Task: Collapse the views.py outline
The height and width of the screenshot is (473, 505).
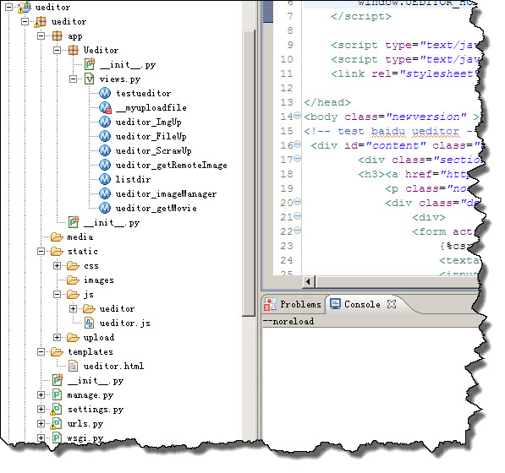Action: click(73, 79)
